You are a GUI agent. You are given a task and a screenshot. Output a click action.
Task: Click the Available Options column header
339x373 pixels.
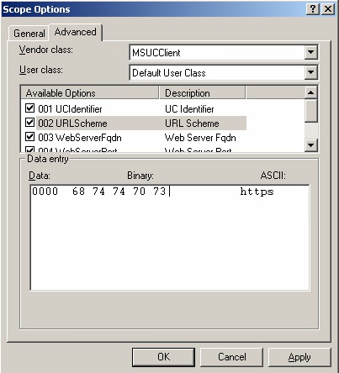[x=90, y=93]
